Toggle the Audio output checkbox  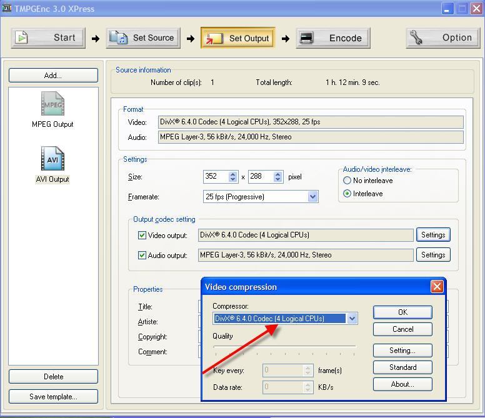142,256
